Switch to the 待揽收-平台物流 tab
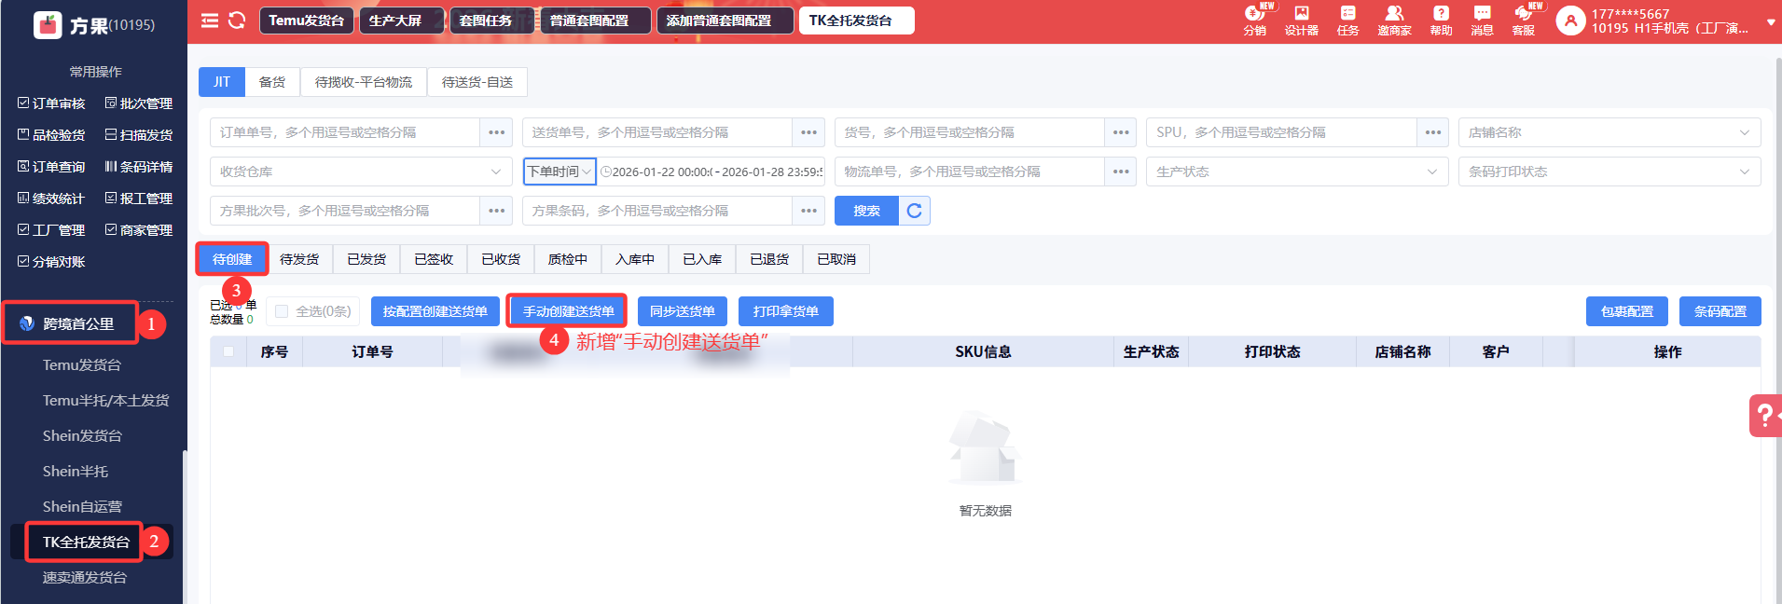 364,82
